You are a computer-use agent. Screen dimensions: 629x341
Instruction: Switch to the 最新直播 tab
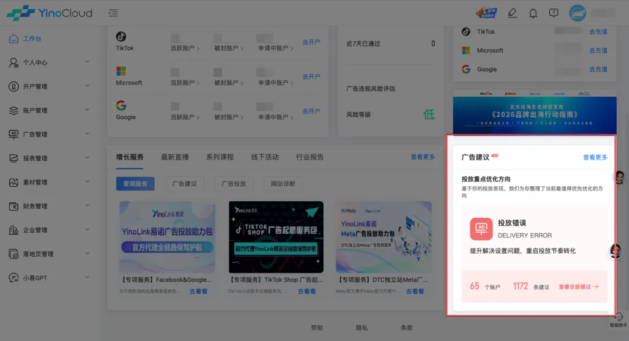[175, 157]
